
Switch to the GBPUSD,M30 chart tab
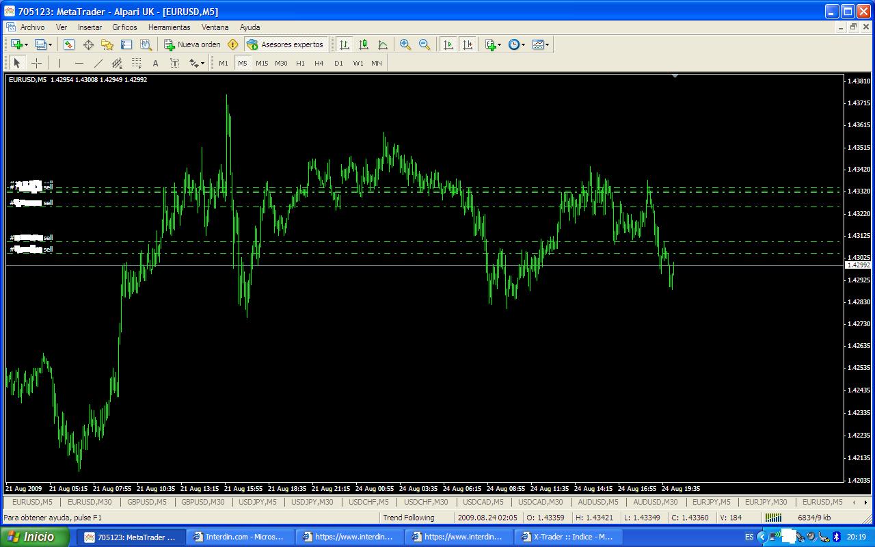point(203,502)
